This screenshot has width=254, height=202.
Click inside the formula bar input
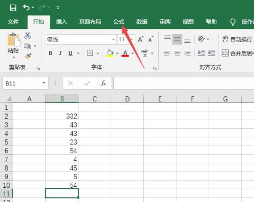point(184,83)
